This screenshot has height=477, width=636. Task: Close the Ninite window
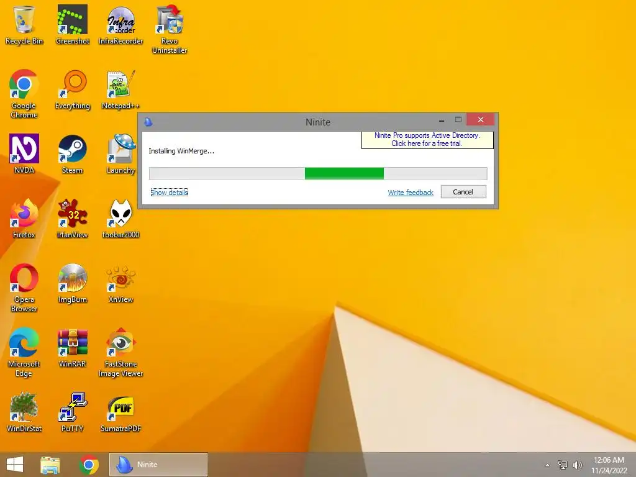click(x=481, y=120)
